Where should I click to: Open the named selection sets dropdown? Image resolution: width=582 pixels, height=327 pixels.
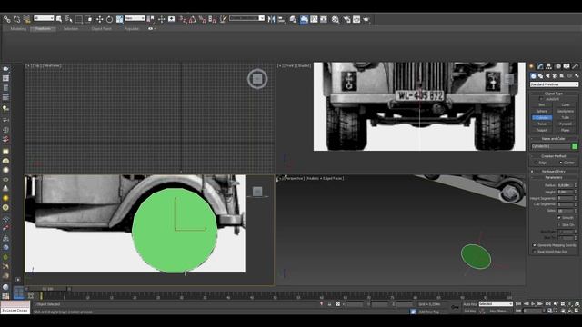coord(246,18)
